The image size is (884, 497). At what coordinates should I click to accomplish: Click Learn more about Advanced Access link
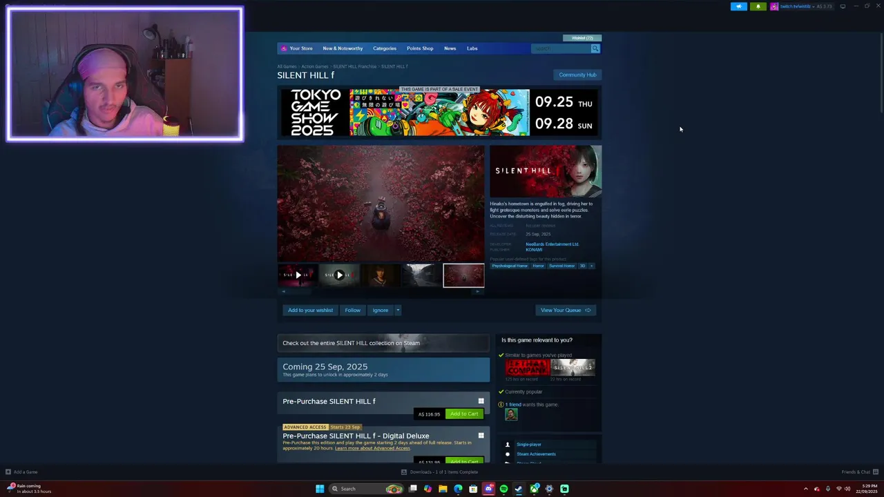tap(372, 448)
